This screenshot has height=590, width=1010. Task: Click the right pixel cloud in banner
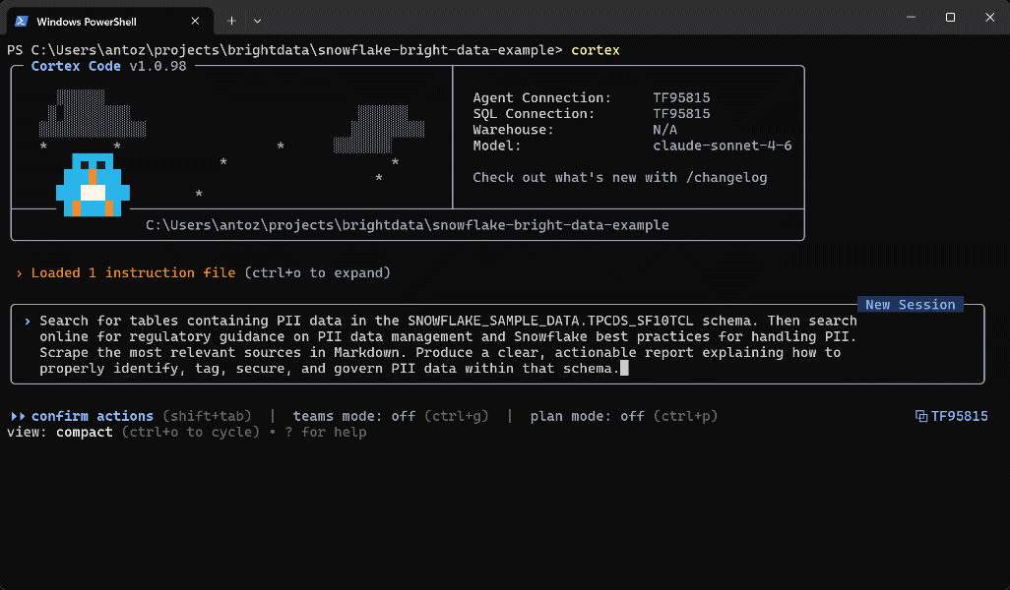click(379, 129)
